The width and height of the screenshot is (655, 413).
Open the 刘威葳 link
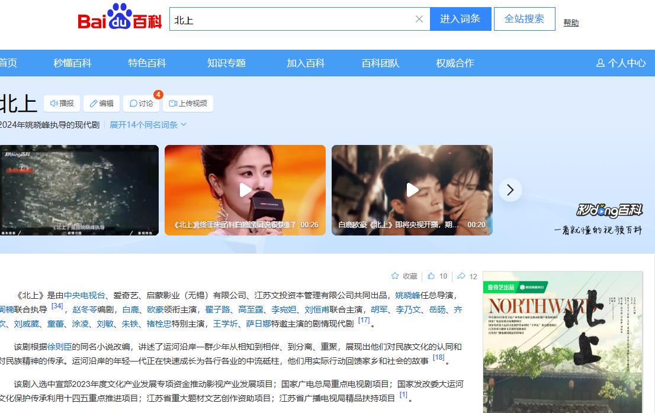pyautogui.click(x=26, y=324)
